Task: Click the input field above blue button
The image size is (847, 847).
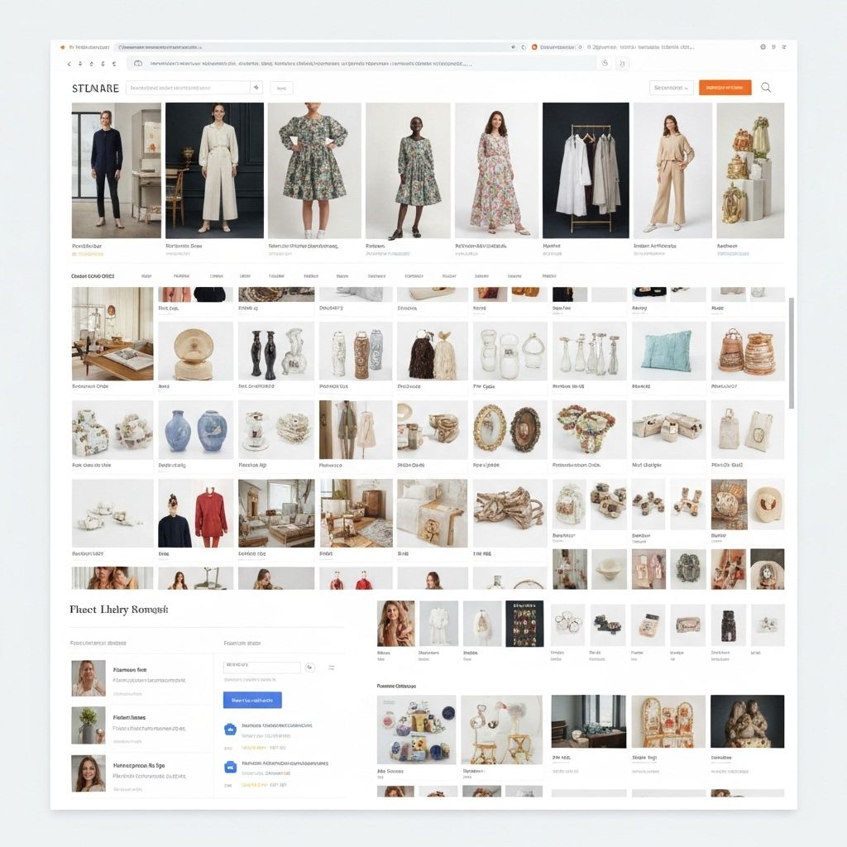Action: pyautogui.click(x=261, y=667)
